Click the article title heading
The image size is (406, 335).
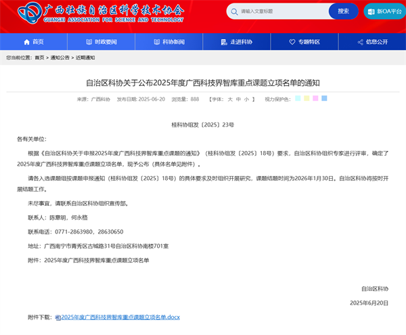coord(203,83)
